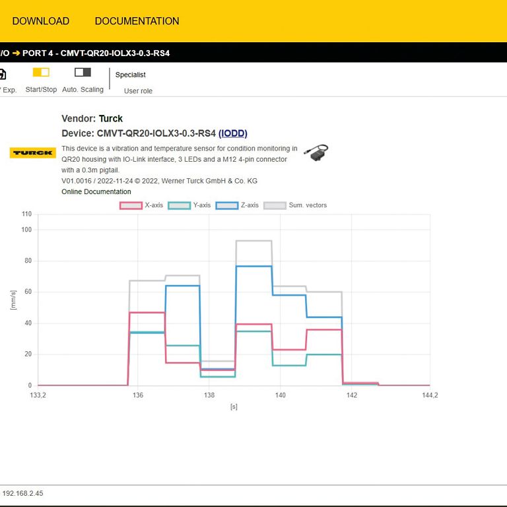Click the Turck logo image
This screenshot has height=507, width=507.
(33, 152)
